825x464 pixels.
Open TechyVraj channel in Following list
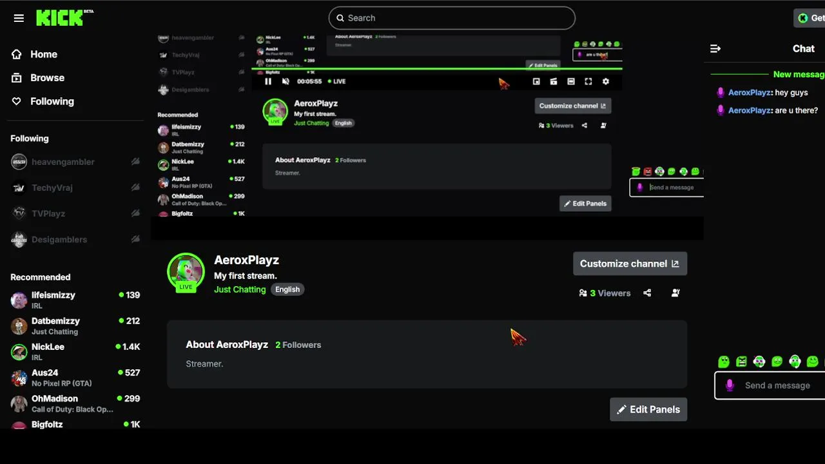coord(75,188)
